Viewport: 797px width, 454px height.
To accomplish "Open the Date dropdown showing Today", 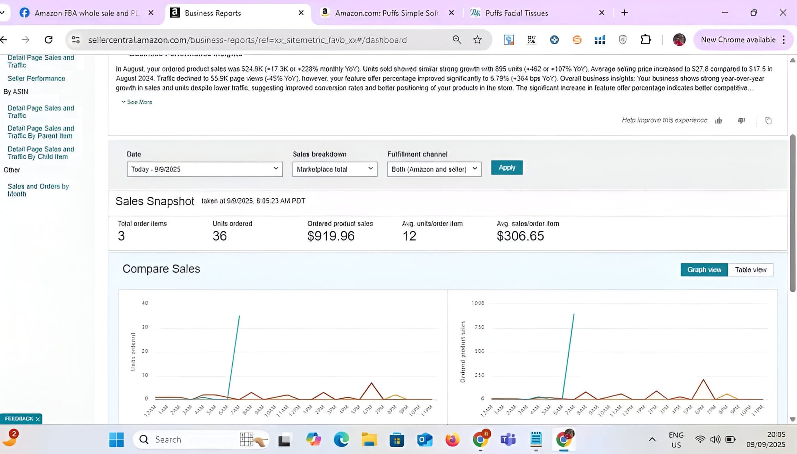I will (x=204, y=169).
